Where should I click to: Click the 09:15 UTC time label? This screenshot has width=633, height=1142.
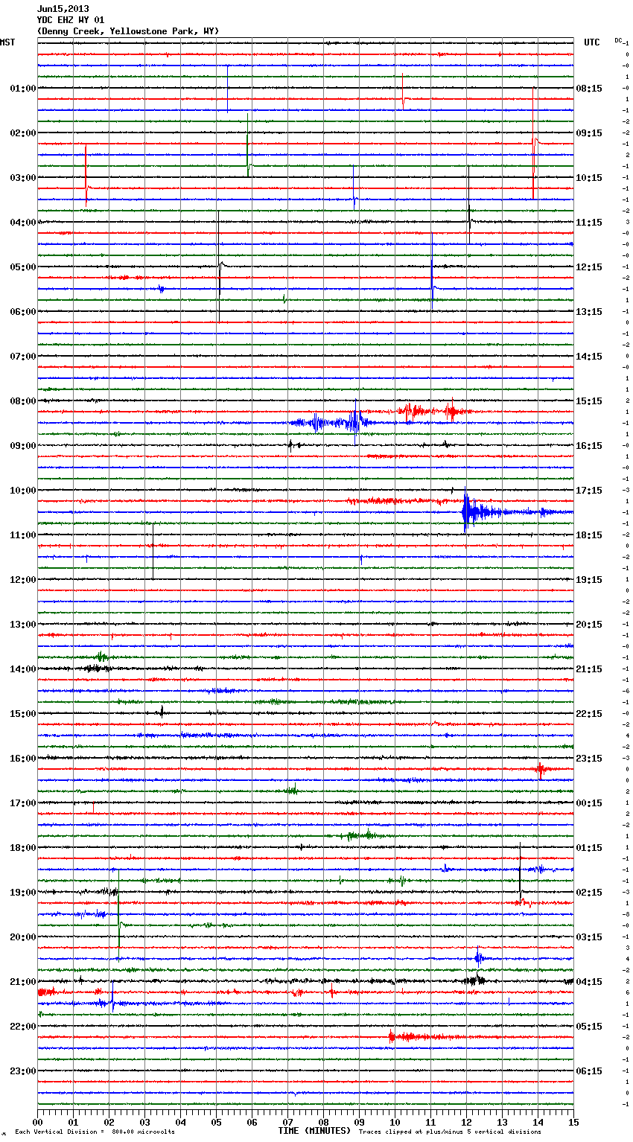pyautogui.click(x=589, y=133)
